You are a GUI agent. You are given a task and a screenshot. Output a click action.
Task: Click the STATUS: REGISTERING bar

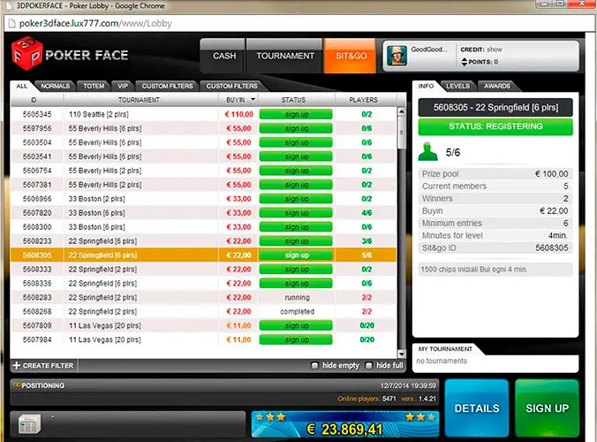(495, 126)
